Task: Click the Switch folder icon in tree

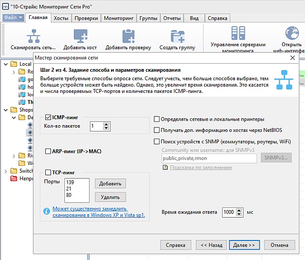Action: coord(14,171)
